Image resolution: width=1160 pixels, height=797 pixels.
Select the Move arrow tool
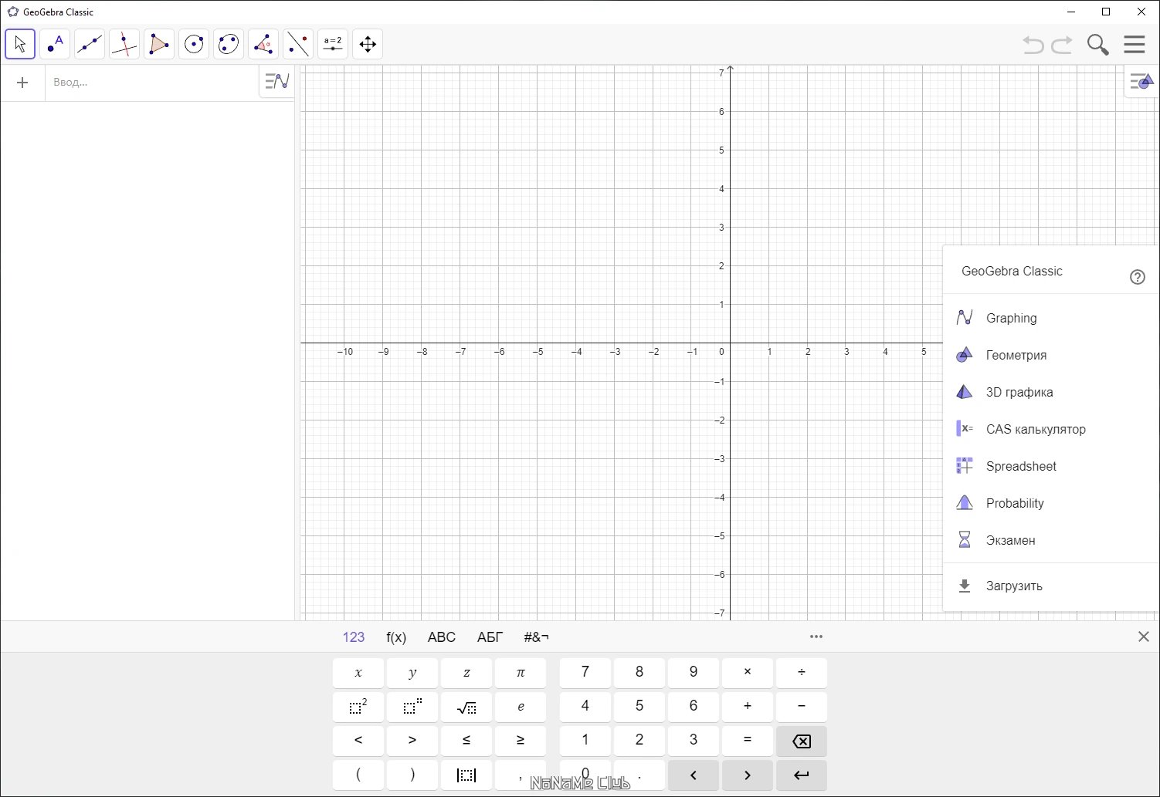coord(20,44)
